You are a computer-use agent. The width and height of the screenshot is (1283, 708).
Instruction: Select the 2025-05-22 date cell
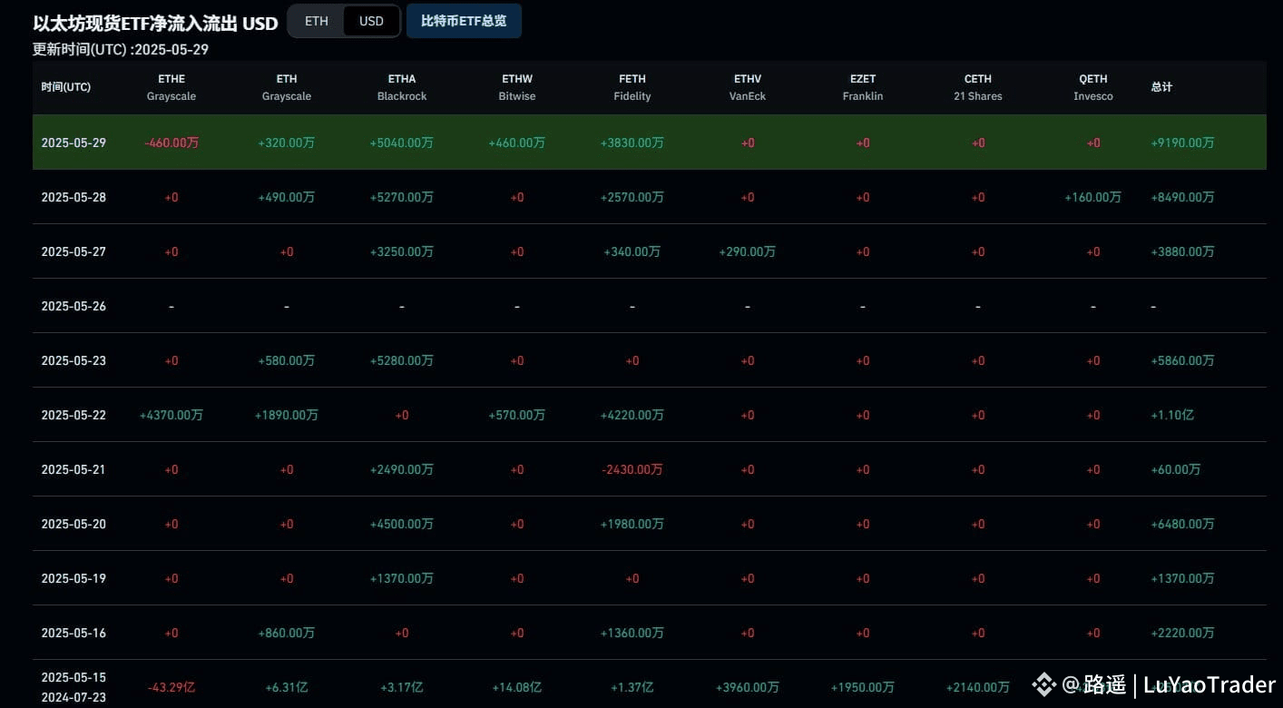pyautogui.click(x=73, y=415)
